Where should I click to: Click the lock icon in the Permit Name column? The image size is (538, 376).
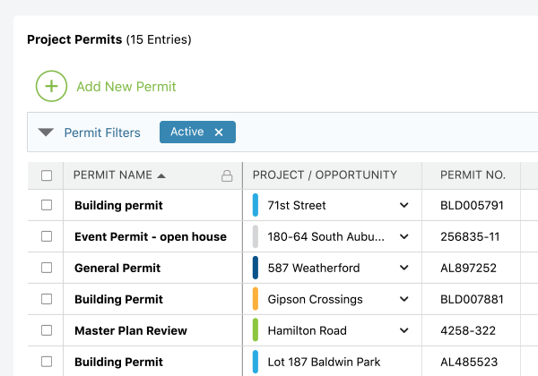tap(227, 175)
